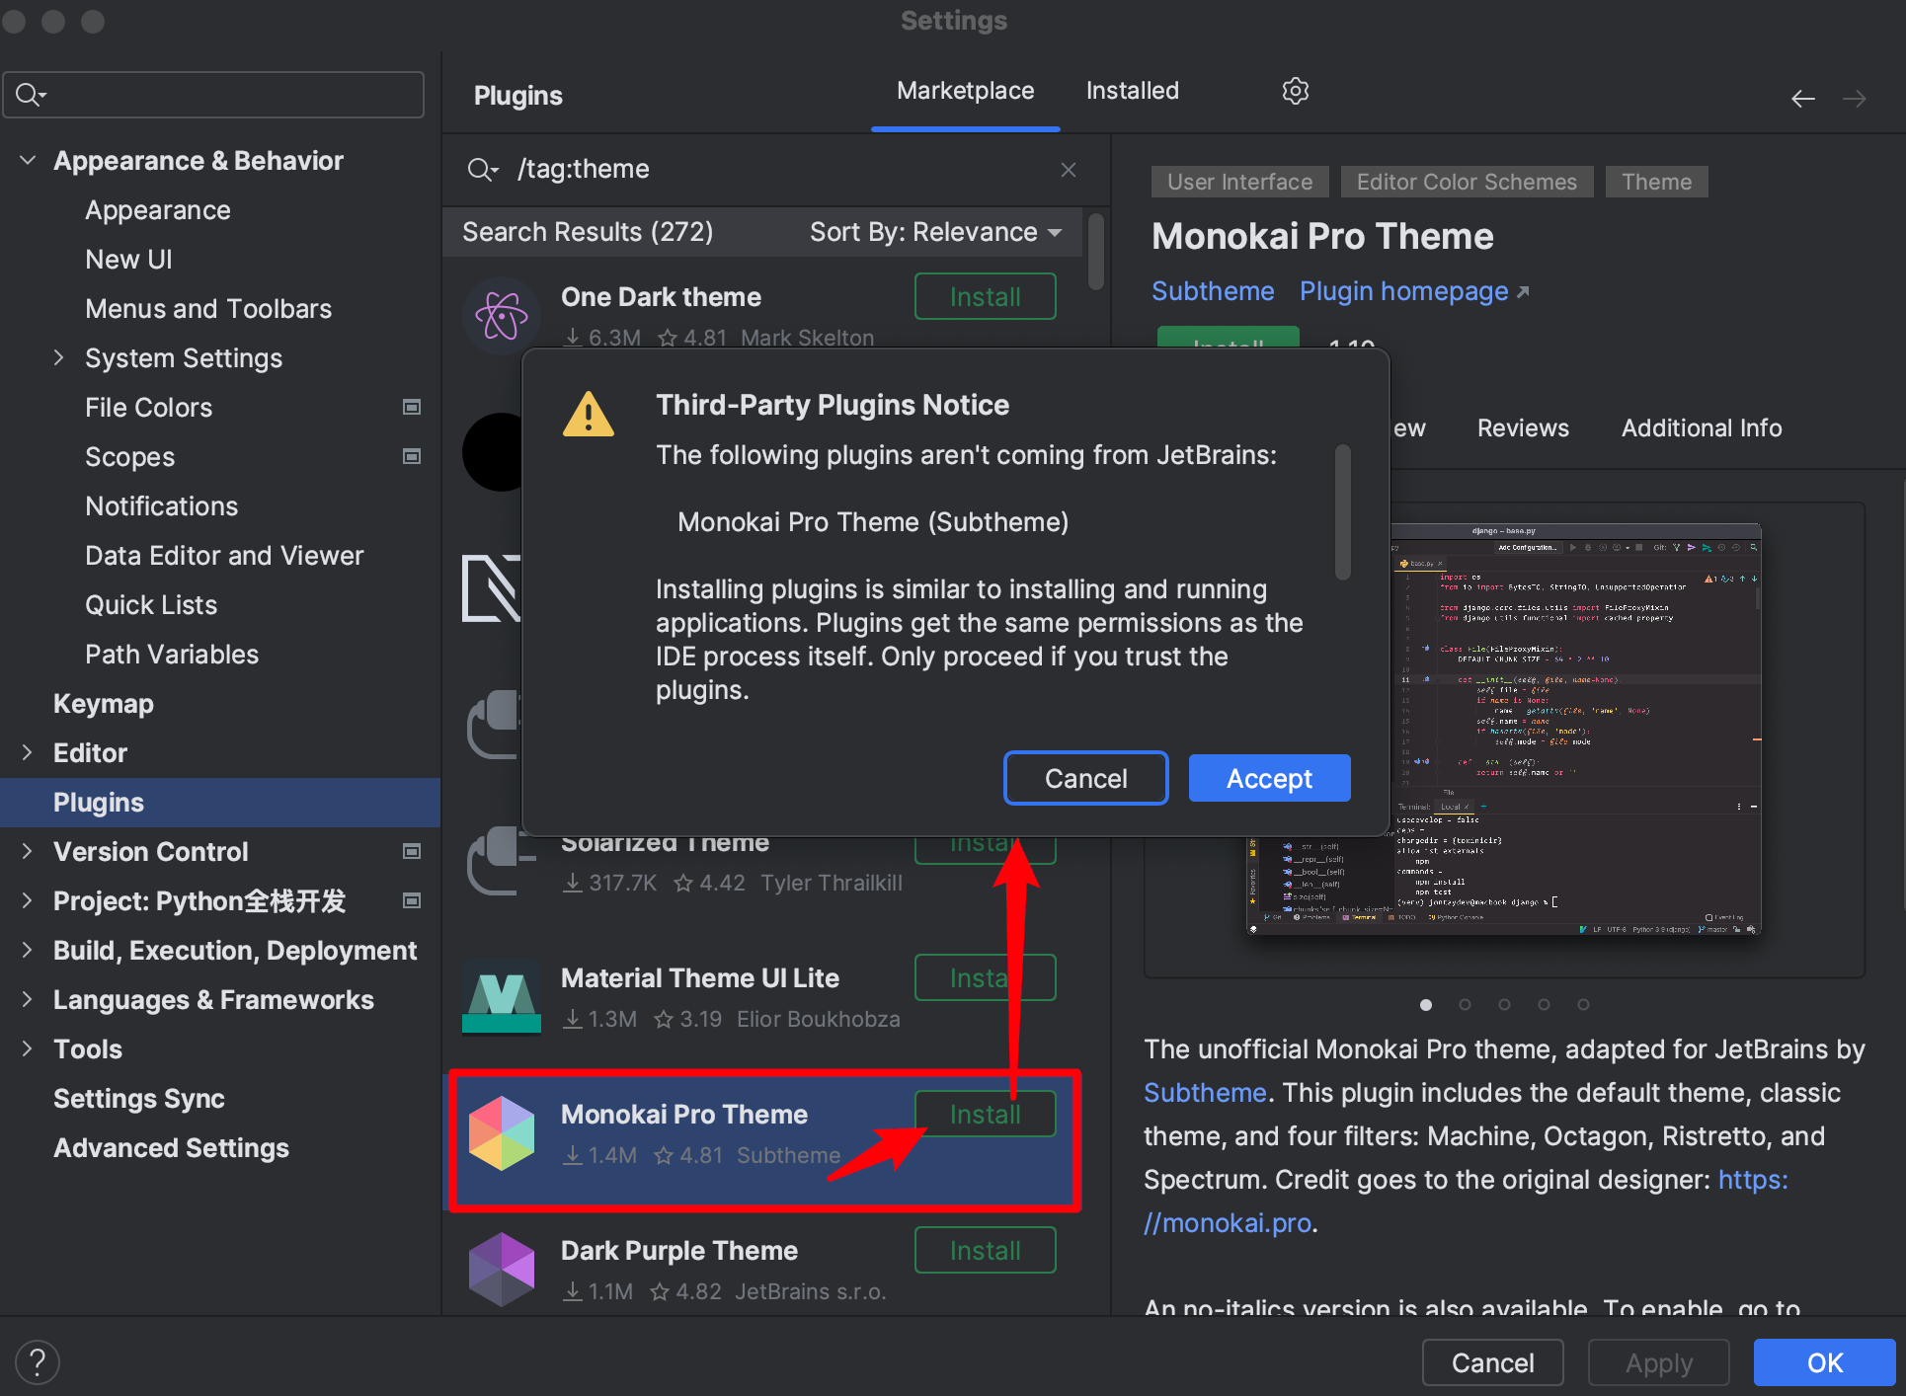The height and width of the screenshot is (1396, 1906).
Task: Click the back navigation arrow
Action: pos(1802,98)
